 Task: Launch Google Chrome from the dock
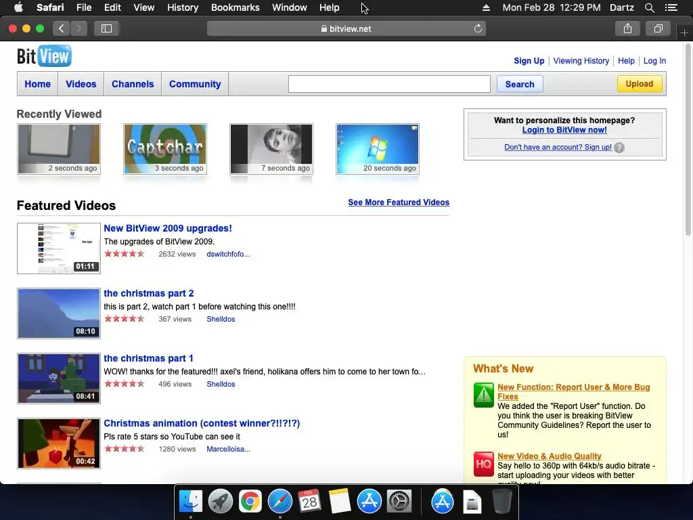(x=250, y=502)
